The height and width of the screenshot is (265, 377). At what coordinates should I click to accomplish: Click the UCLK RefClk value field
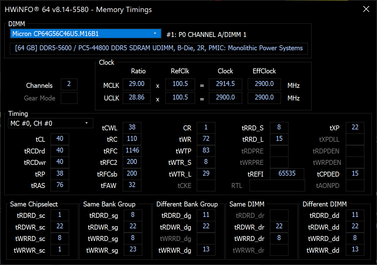[x=180, y=98]
